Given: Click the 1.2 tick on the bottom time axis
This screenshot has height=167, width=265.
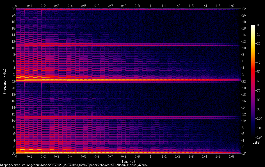Looking at the screenshot, I should (x=177, y=156).
